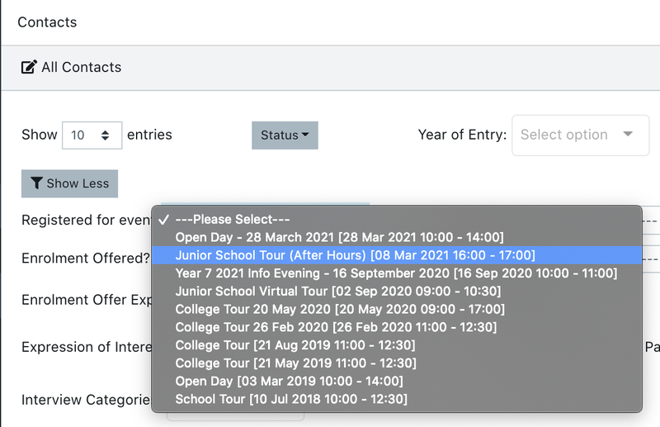This screenshot has width=660, height=427.
Task: Choose College Tour 20 May 2020 option
Action: point(340,310)
